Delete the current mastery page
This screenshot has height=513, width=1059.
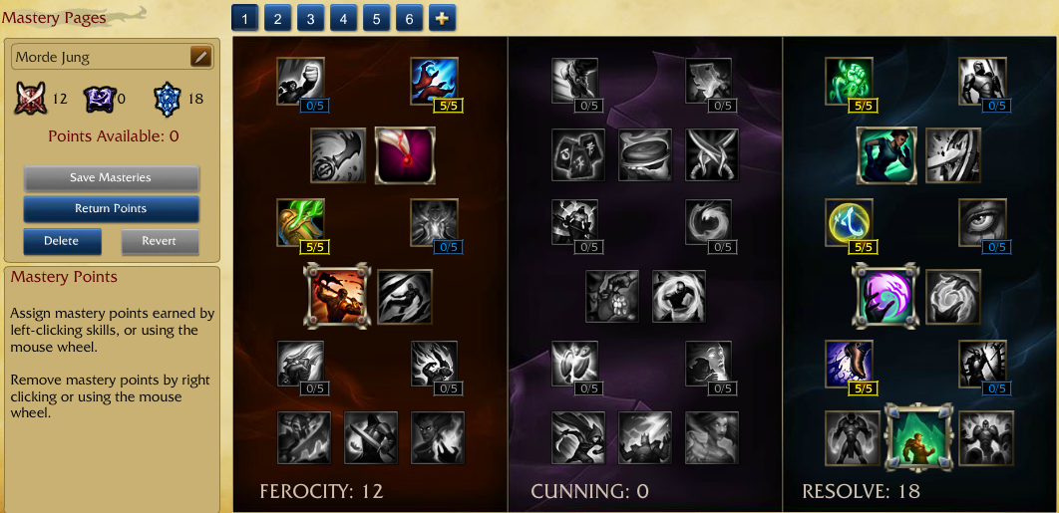[62, 241]
